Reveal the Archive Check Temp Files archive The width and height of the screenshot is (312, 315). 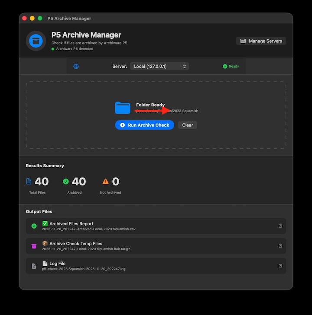[280, 246]
